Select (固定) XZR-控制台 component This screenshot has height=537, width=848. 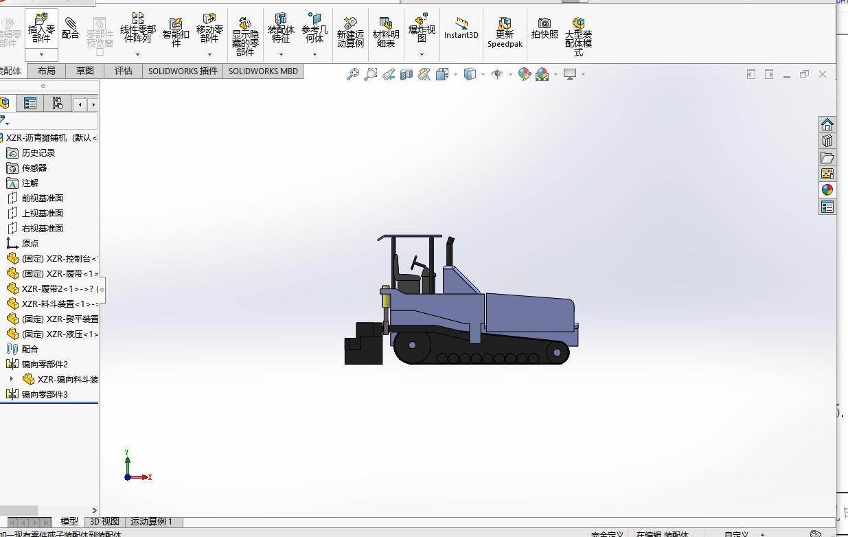pos(52,259)
